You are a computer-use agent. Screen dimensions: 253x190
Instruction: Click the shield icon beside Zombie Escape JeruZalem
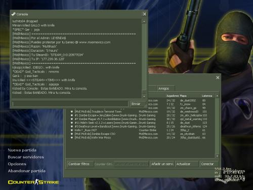72,116
